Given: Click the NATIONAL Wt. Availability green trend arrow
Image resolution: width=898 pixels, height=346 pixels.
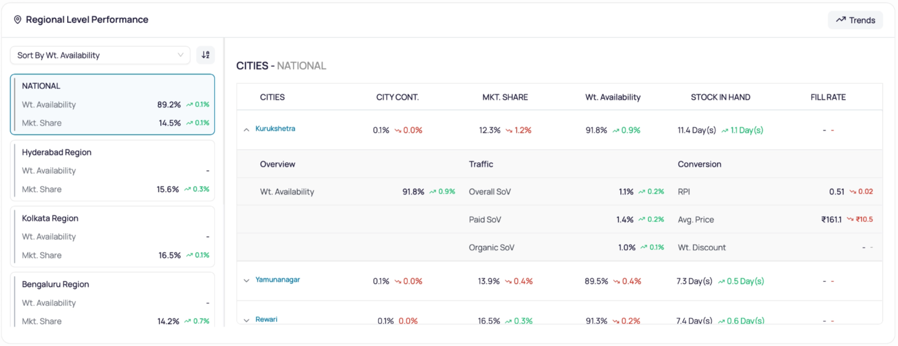Looking at the screenshot, I should (x=189, y=104).
